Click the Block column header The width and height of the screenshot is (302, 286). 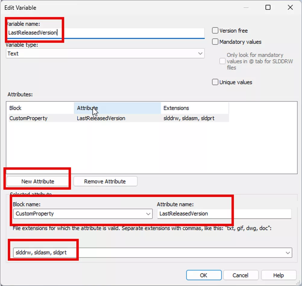click(15, 108)
